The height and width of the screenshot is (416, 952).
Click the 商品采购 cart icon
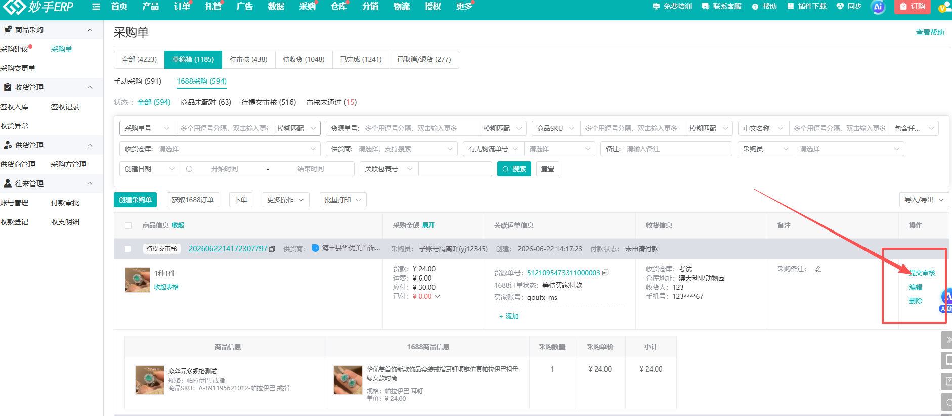point(8,30)
